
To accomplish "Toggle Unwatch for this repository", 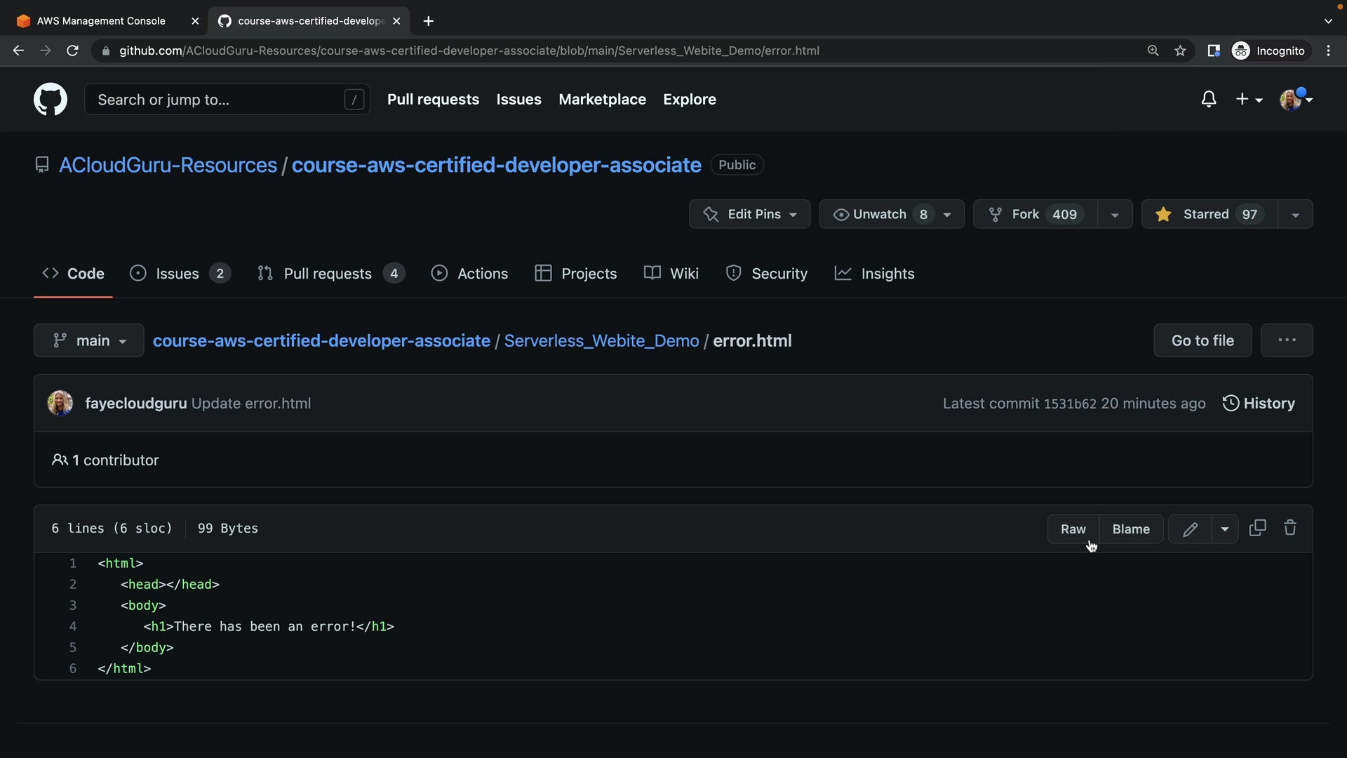I will 880,214.
